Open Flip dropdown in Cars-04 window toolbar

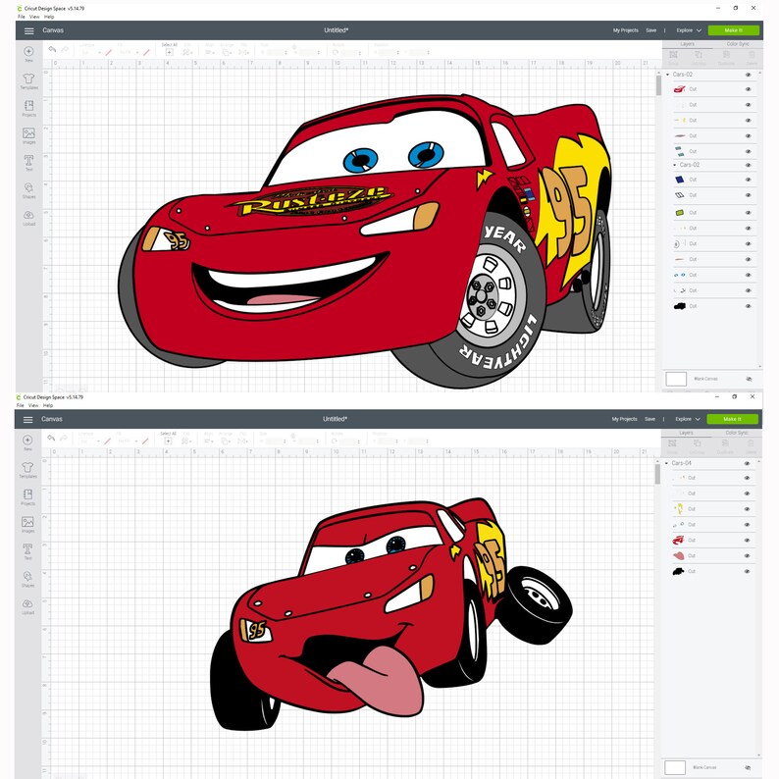242,441
